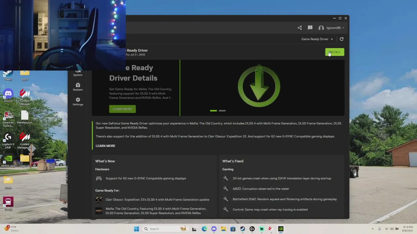Click the driver date "Thu Jul 31, 2025"
The width and height of the screenshot is (417, 234).
coord(135,55)
